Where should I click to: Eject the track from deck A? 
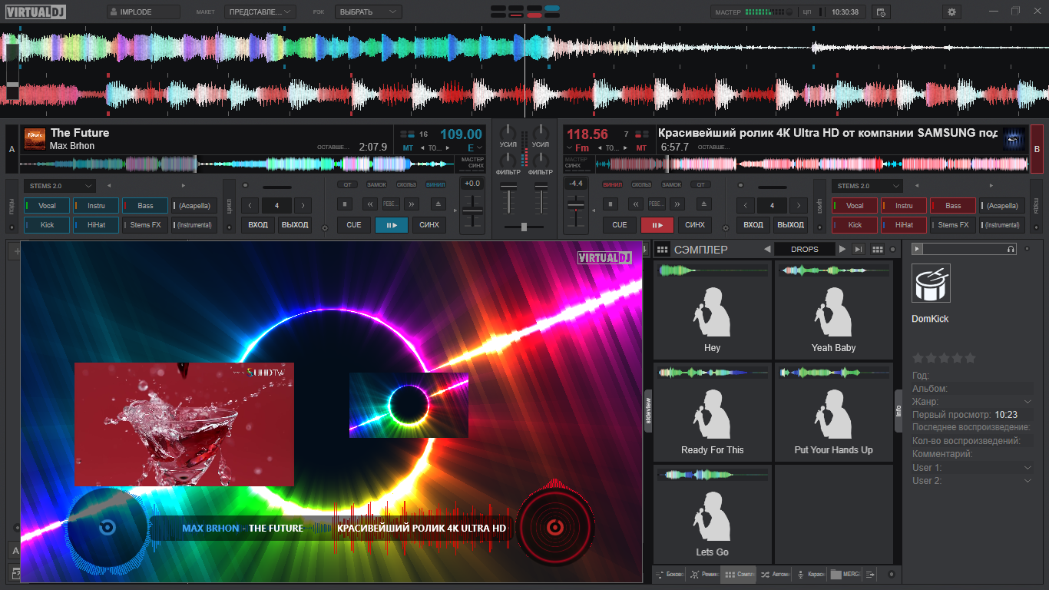click(x=437, y=204)
